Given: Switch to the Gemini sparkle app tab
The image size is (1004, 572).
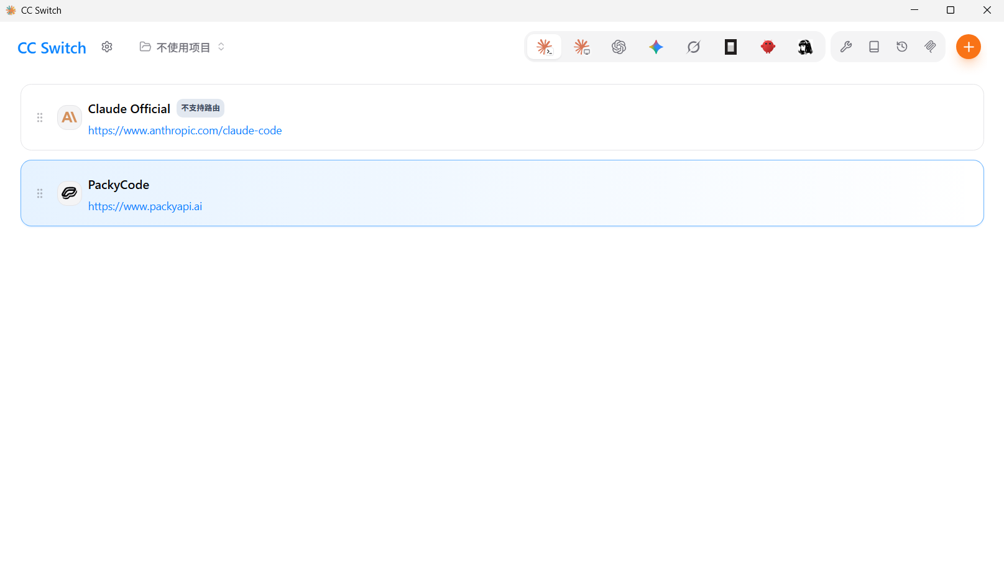Looking at the screenshot, I should [x=656, y=47].
